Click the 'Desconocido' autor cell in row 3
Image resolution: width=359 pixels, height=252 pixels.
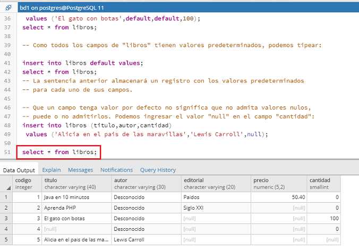point(146,219)
